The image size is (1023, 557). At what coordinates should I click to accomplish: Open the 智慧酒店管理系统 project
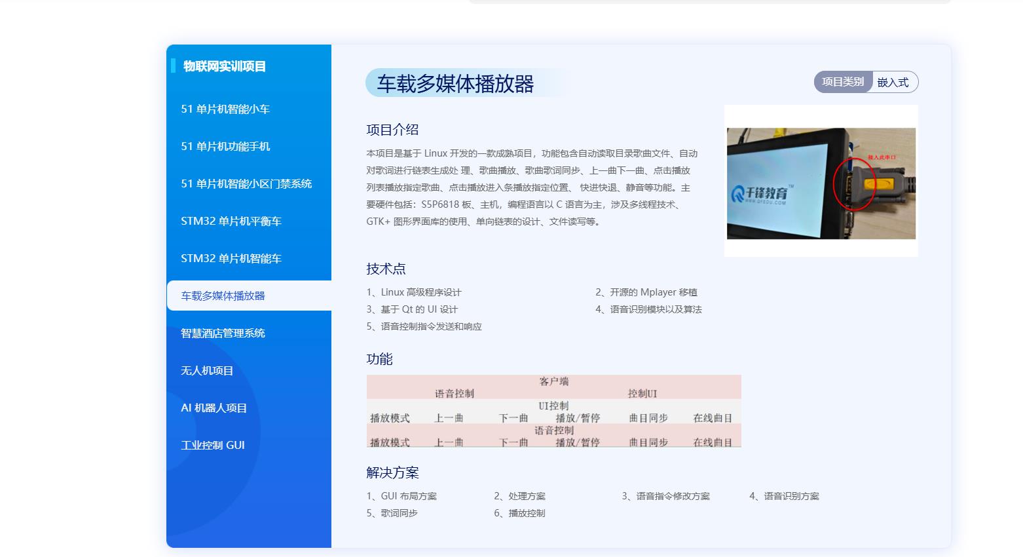(223, 334)
